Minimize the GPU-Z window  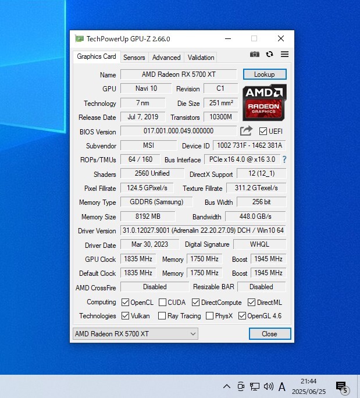click(228, 38)
